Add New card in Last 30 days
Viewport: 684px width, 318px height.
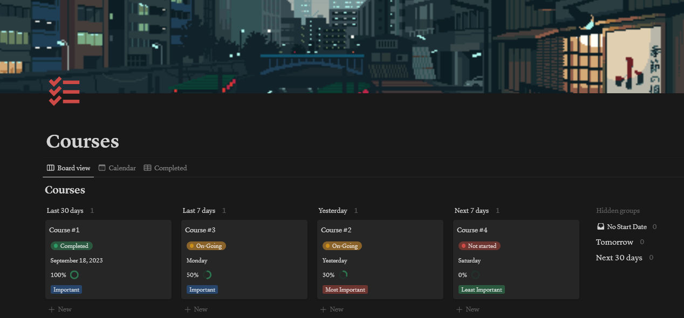(60, 309)
